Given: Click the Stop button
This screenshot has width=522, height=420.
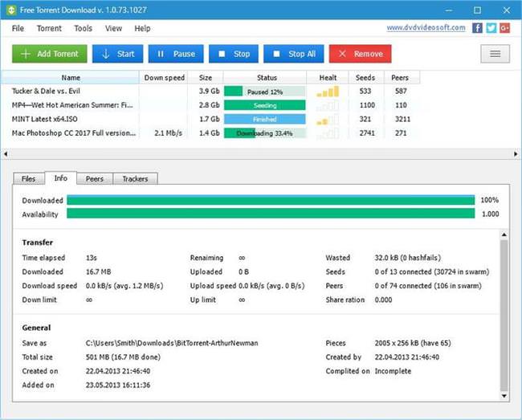Looking at the screenshot, I should [x=234, y=54].
